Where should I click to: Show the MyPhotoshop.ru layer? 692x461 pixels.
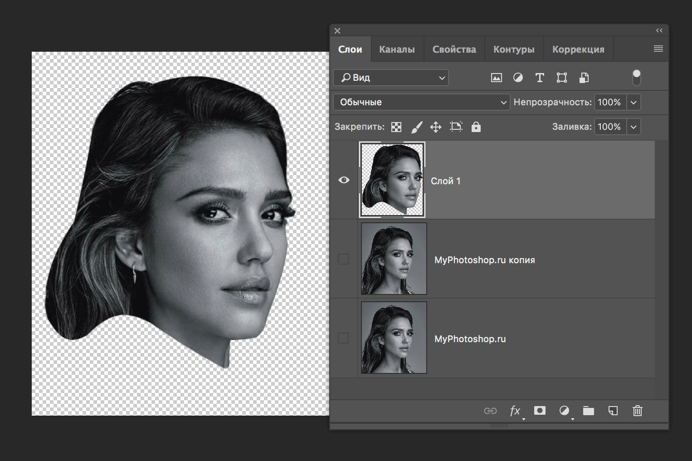pyautogui.click(x=343, y=338)
